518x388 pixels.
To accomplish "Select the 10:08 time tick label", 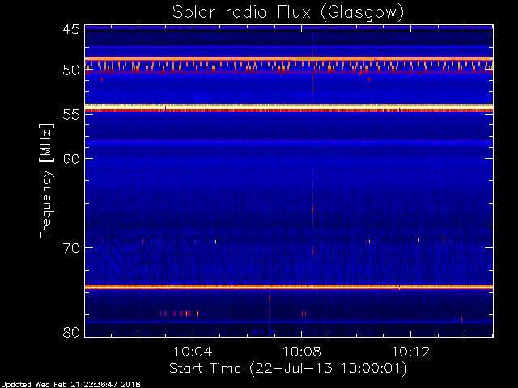I will 302,353.
